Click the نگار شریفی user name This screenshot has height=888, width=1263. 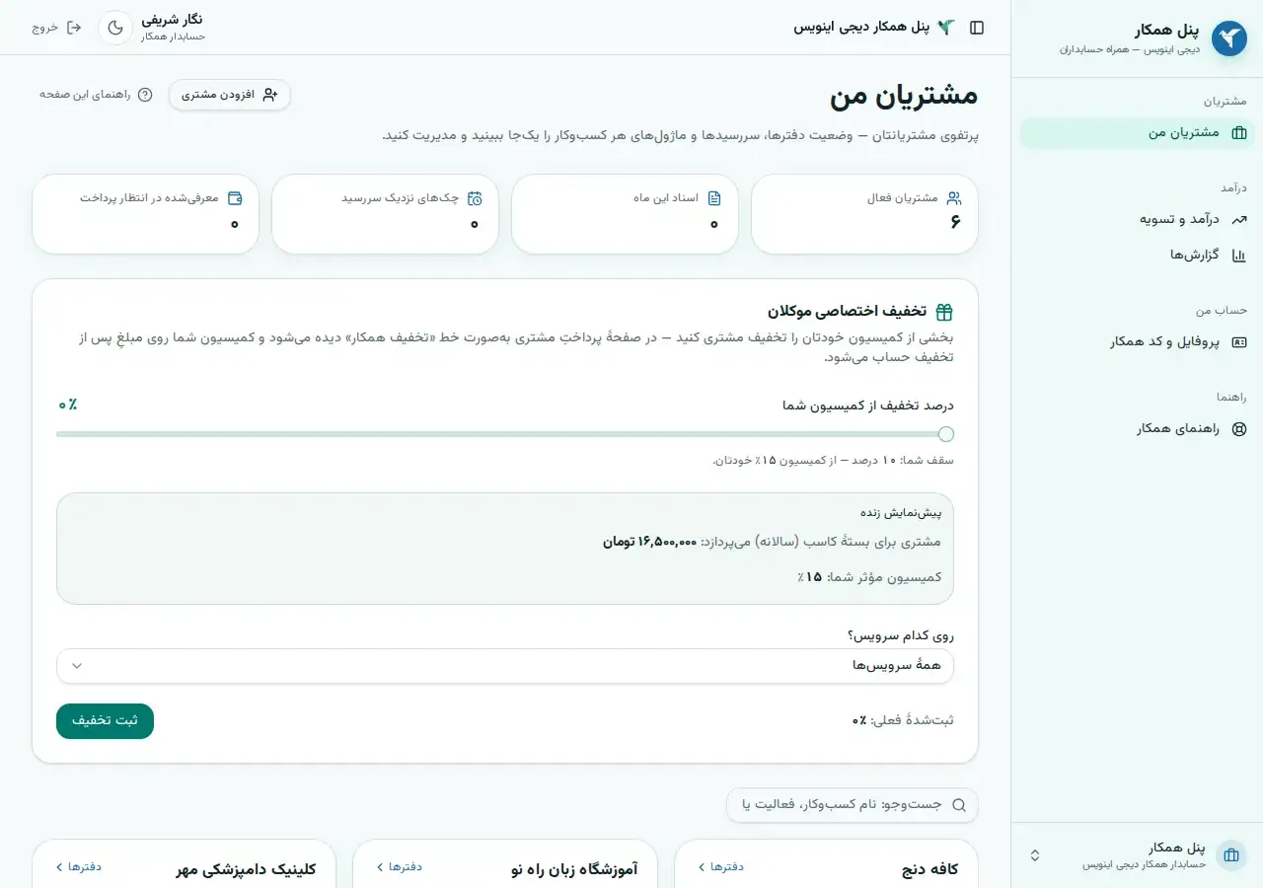tap(172, 20)
